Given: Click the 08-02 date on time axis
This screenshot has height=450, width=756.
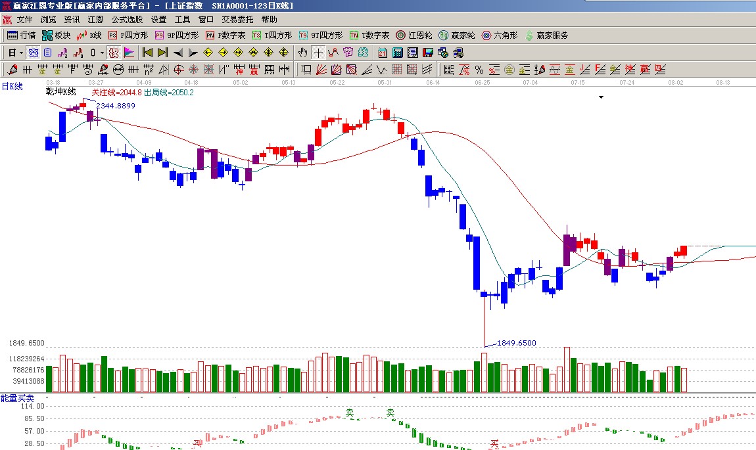Looking at the screenshot, I should pos(675,83).
